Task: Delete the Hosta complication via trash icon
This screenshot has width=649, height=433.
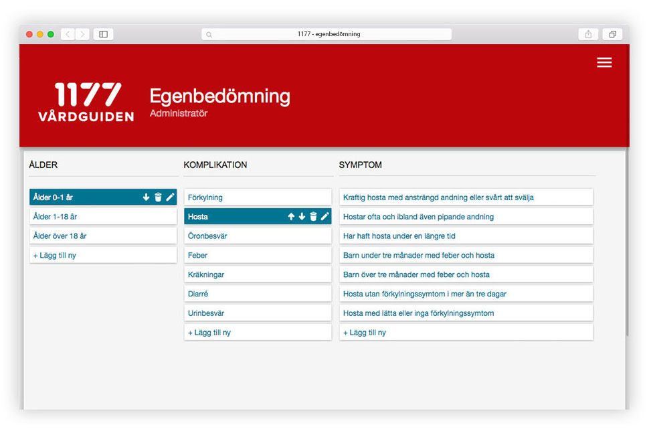Action: 313,217
